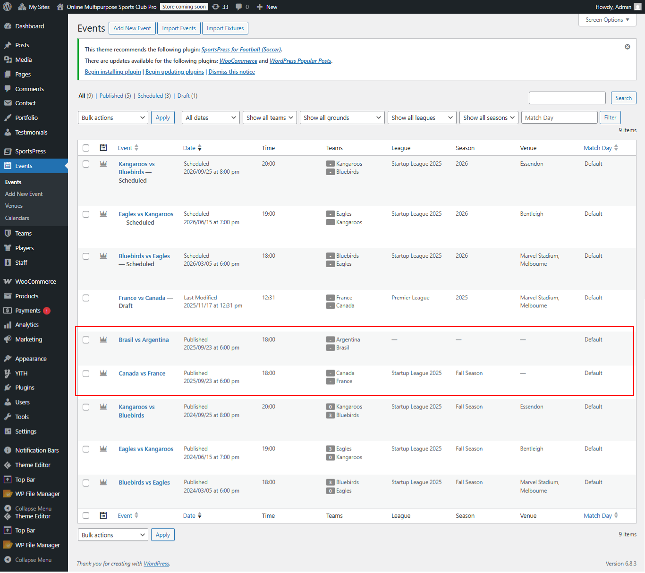Open SportsPress in the sidebar
The height and width of the screenshot is (573, 645).
[30, 151]
